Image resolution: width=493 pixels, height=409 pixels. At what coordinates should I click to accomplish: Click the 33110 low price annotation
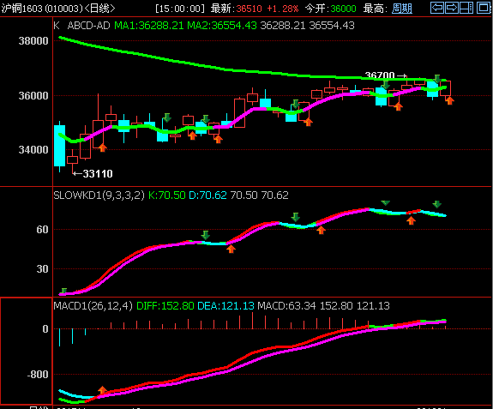[x=98, y=174]
